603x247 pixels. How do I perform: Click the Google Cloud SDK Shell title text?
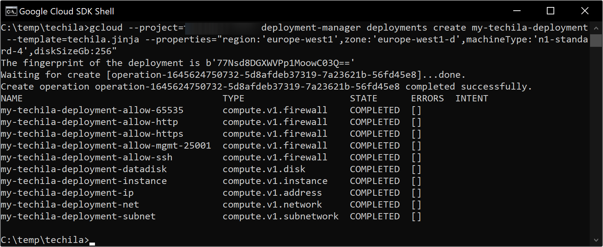click(x=67, y=11)
